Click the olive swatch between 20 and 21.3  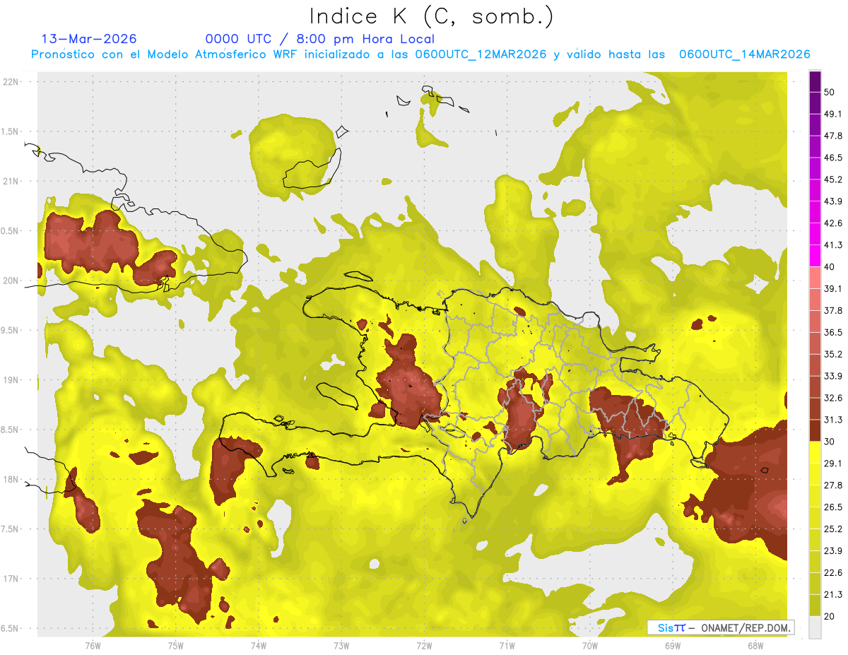(x=815, y=606)
